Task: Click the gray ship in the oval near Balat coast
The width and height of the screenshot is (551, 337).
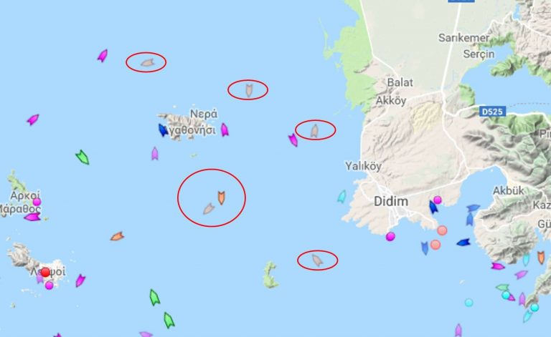Action: click(x=314, y=131)
